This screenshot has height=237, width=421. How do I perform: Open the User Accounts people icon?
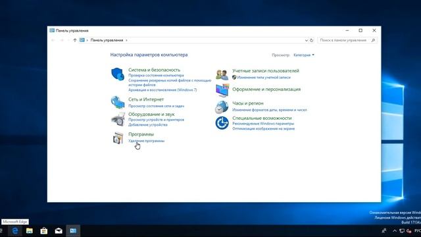(222, 74)
